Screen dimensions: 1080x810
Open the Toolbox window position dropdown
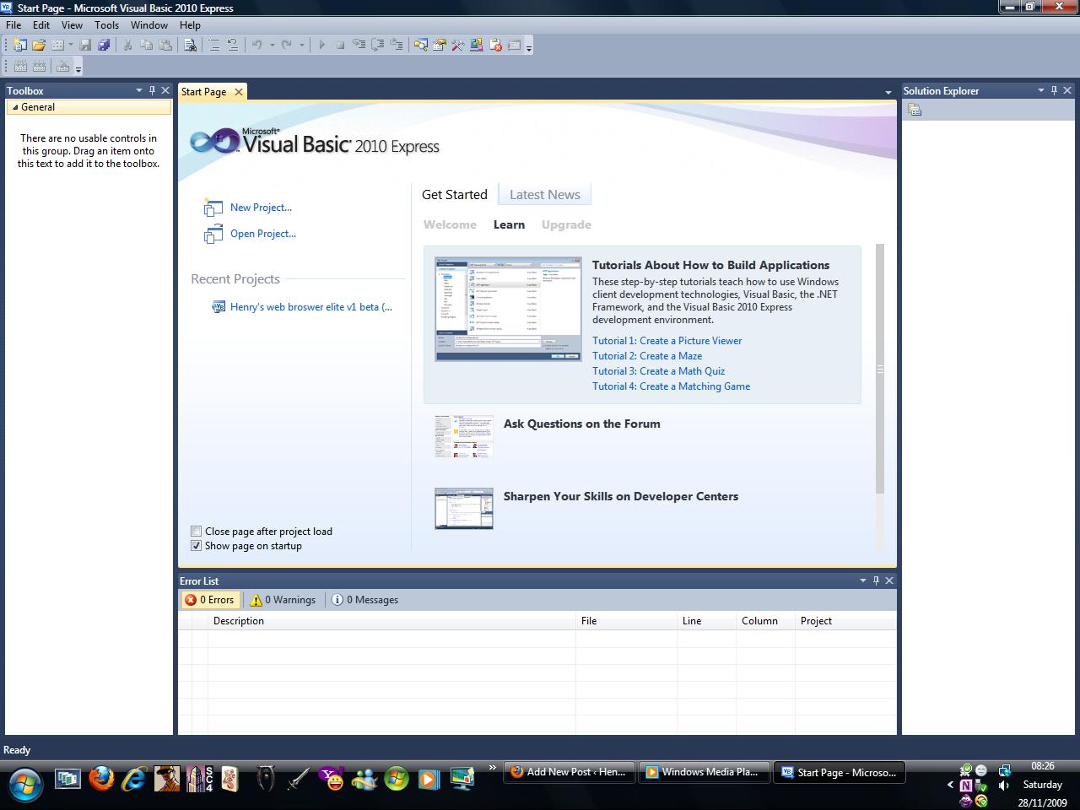[x=139, y=90]
